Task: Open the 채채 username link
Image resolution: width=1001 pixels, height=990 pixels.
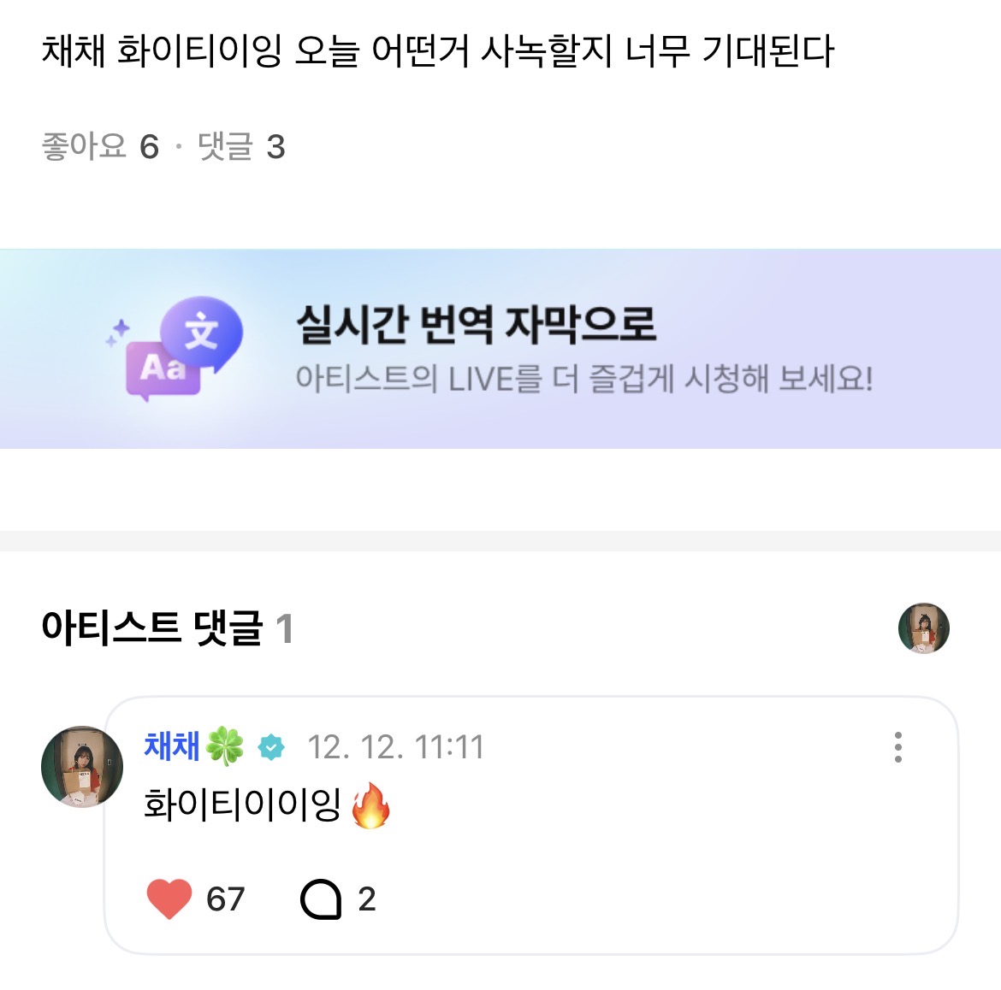Action: 172,746
